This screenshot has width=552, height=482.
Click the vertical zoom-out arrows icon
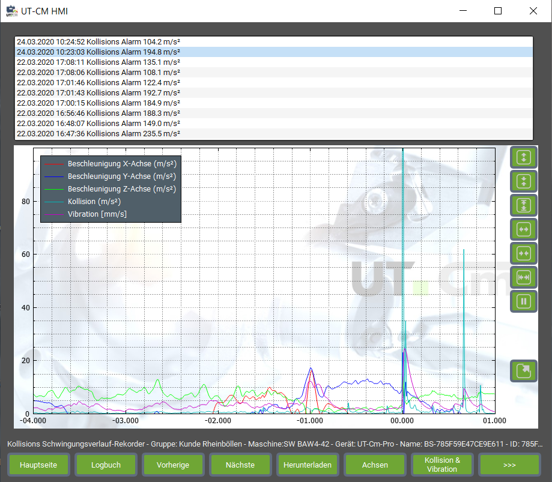coord(523,181)
